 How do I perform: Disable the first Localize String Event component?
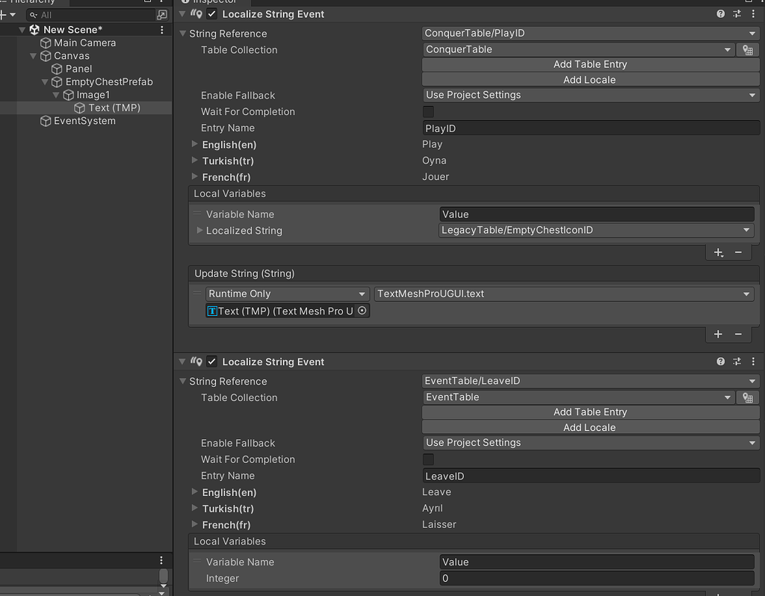(x=212, y=14)
